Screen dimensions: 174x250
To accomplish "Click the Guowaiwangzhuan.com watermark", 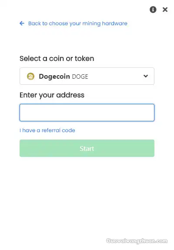I will point(137,241).
